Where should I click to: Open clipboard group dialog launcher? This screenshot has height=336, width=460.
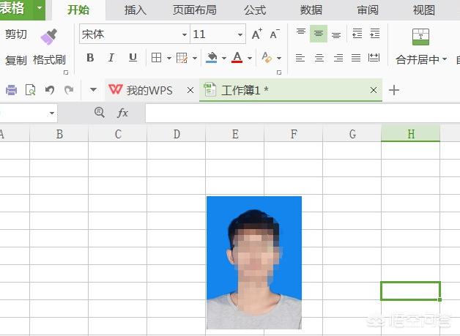pos(66,72)
